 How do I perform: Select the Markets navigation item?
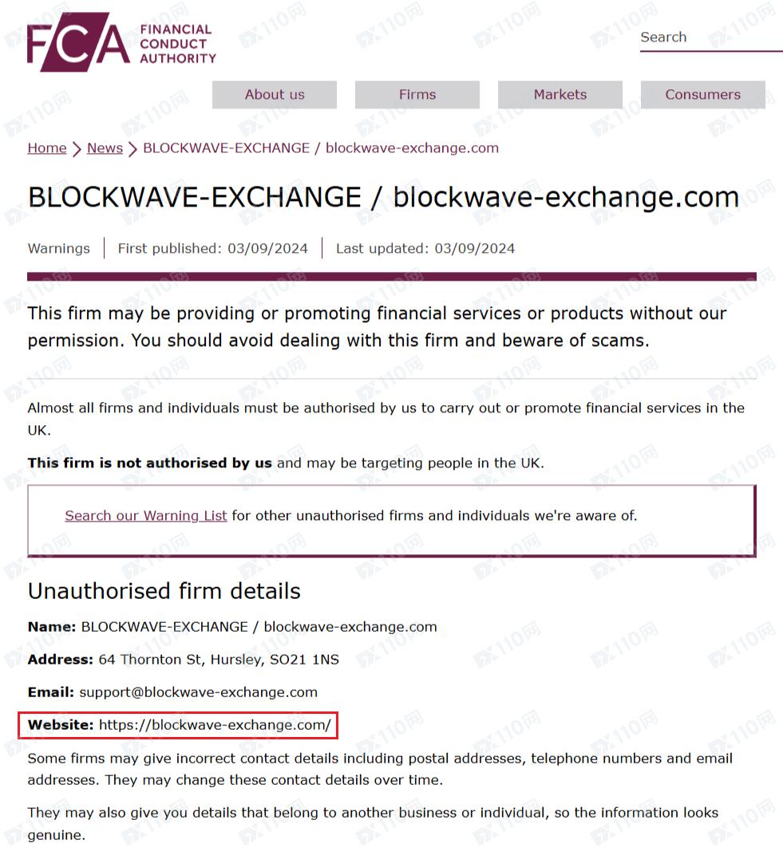[560, 94]
